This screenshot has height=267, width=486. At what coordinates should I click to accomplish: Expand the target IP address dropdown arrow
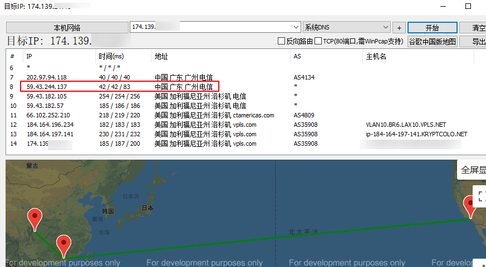click(x=296, y=27)
